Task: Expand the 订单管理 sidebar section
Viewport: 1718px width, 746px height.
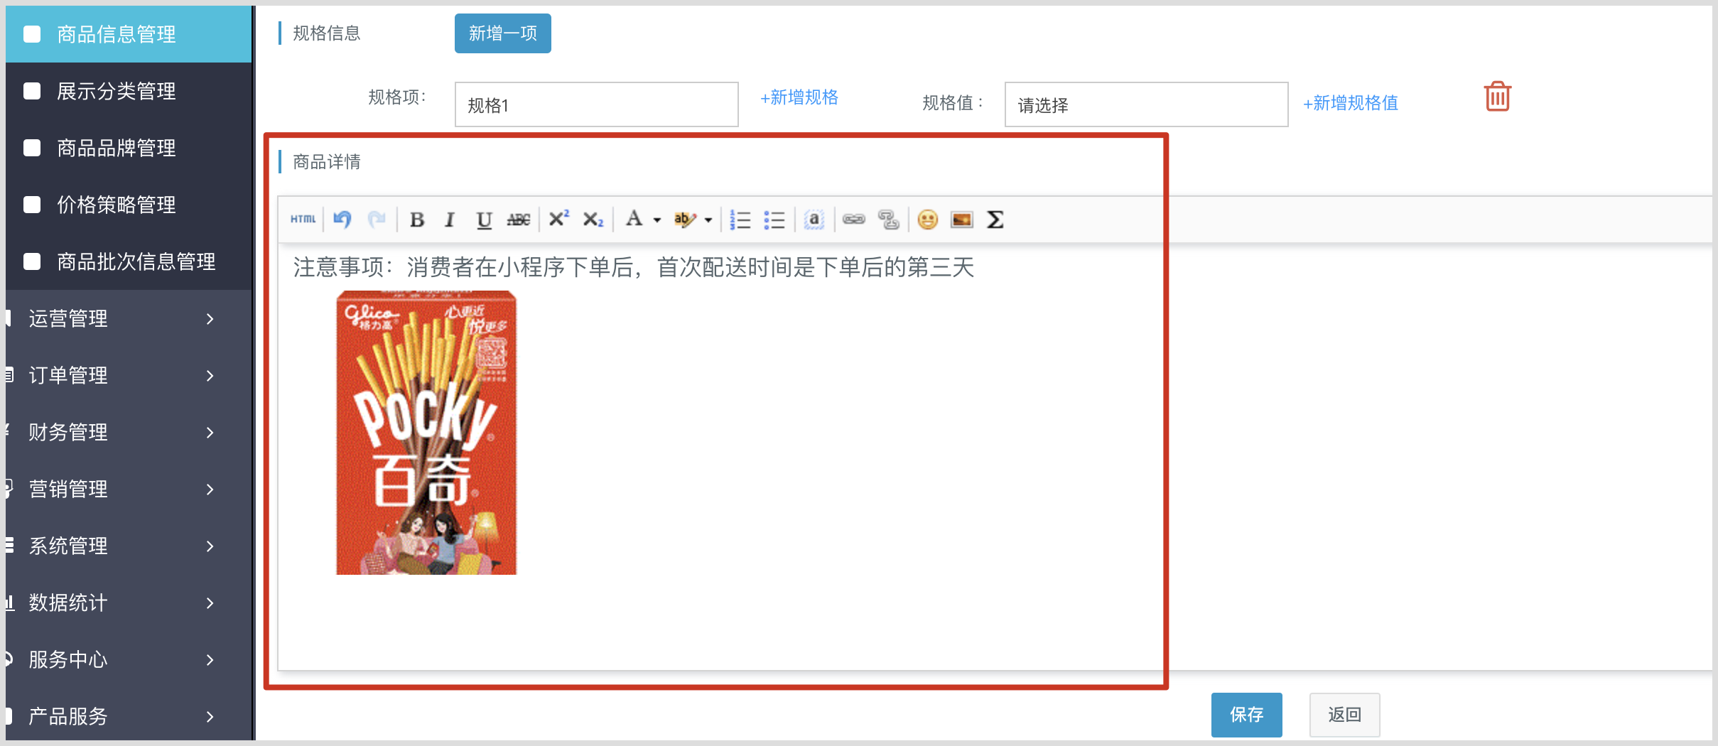Action: 129,375
